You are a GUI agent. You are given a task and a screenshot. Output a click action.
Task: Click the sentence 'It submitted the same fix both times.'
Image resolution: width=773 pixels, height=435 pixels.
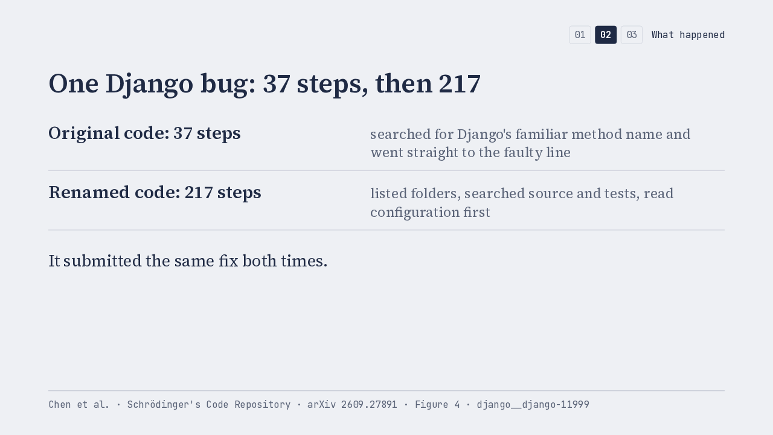[188, 261]
